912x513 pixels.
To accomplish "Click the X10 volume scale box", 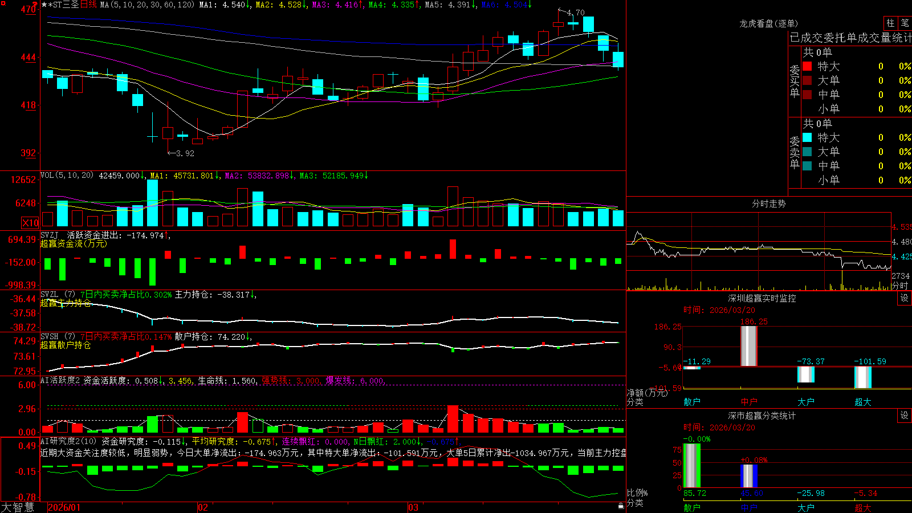I will click(30, 223).
